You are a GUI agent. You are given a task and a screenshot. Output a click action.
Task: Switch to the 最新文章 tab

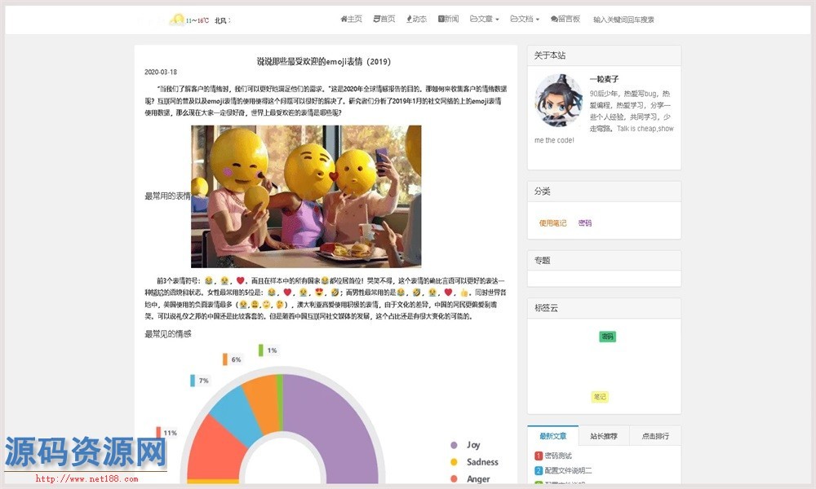(x=552, y=436)
